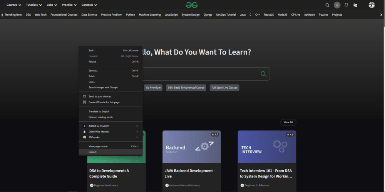
Task: Expand the Courses dropdown
Action: point(14,5)
